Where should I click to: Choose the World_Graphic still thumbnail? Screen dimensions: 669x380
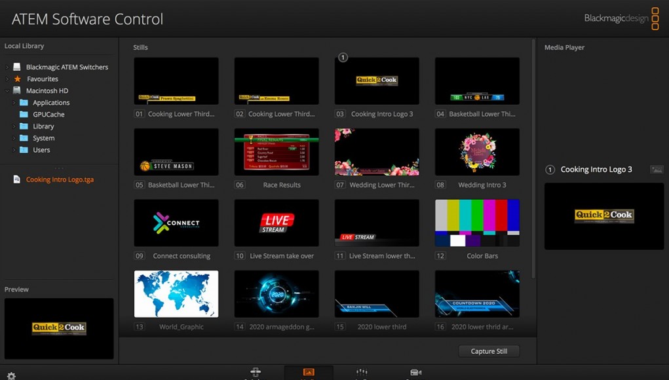tap(176, 294)
